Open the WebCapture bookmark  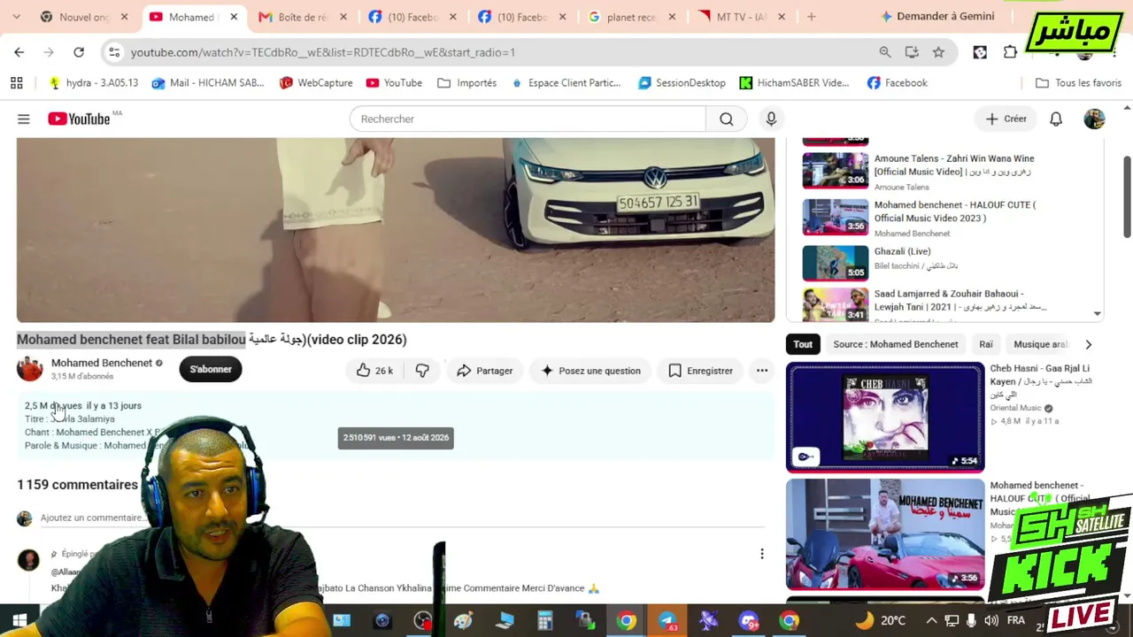pyautogui.click(x=316, y=83)
